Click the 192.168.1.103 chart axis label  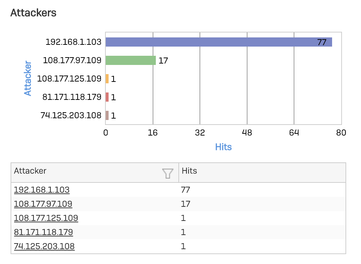(x=73, y=42)
